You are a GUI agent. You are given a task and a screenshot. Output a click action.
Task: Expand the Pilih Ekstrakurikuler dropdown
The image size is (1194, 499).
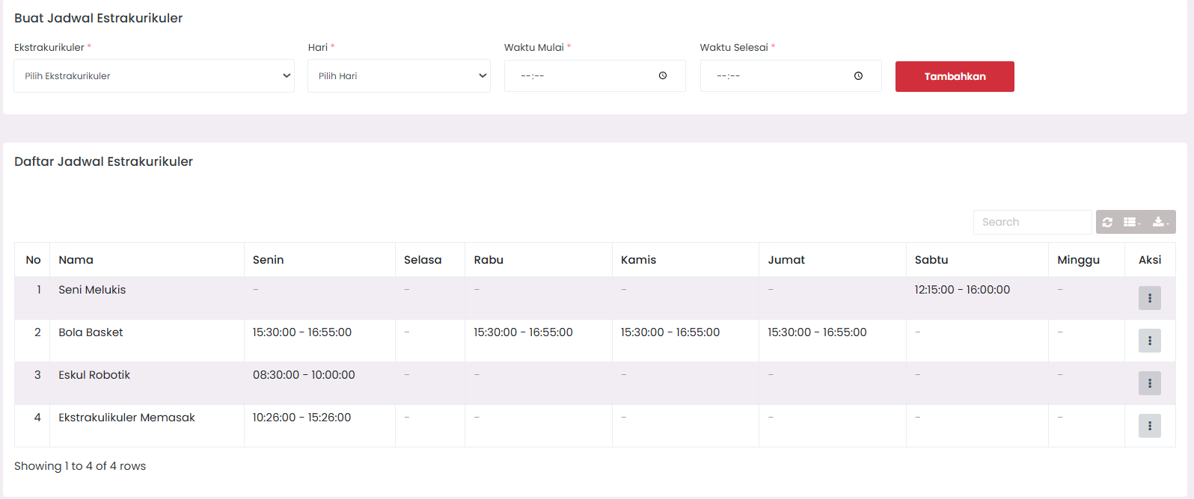coord(154,76)
